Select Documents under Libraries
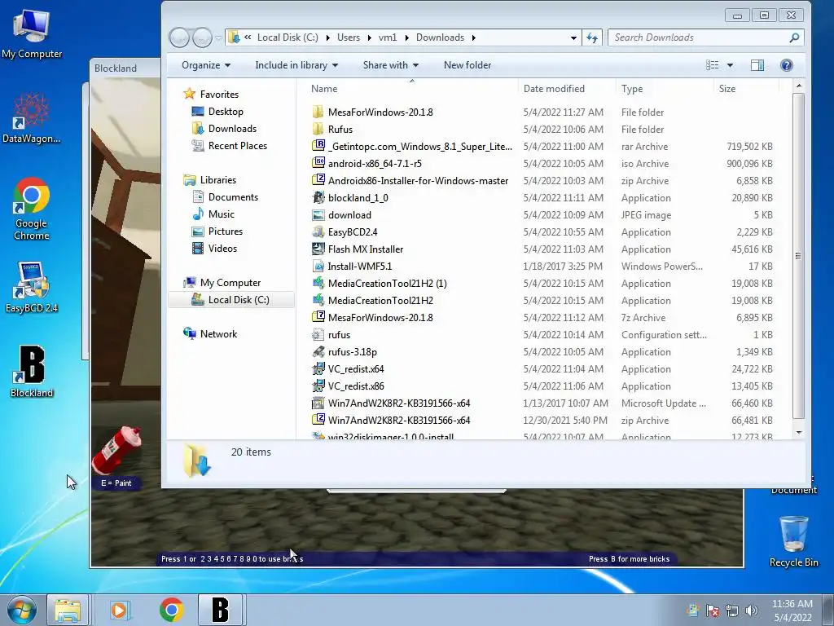This screenshot has height=626, width=834. (x=225, y=197)
